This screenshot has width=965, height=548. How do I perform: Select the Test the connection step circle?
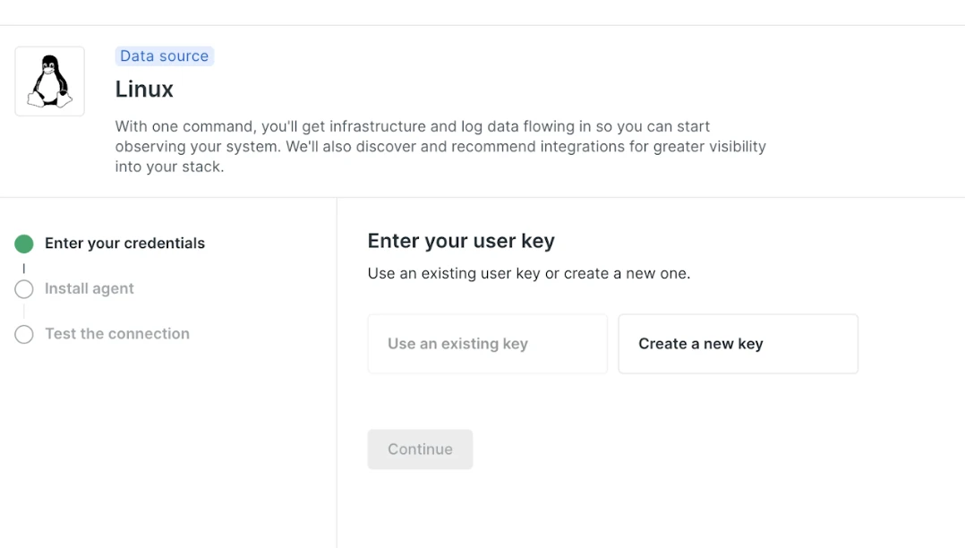[24, 334]
